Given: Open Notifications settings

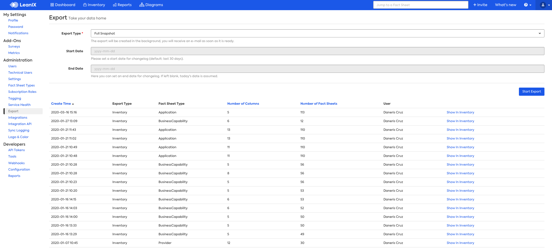Looking at the screenshot, I should click(x=18, y=33).
